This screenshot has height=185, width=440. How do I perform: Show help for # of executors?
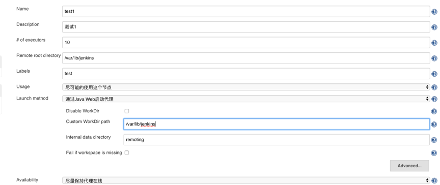pyautogui.click(x=434, y=43)
